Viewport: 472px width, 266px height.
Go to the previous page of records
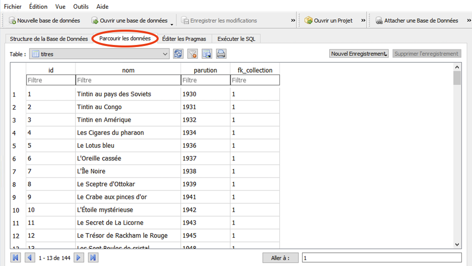click(x=30, y=258)
